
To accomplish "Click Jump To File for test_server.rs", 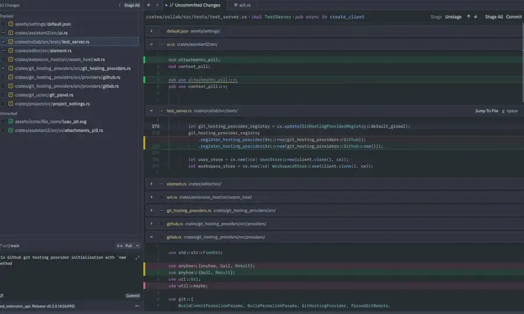I will pos(487,111).
